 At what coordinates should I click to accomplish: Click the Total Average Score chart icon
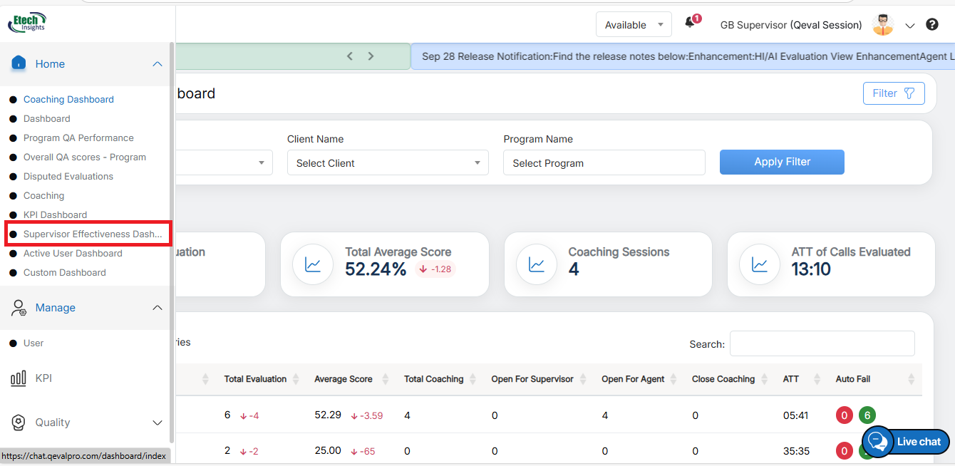click(313, 264)
